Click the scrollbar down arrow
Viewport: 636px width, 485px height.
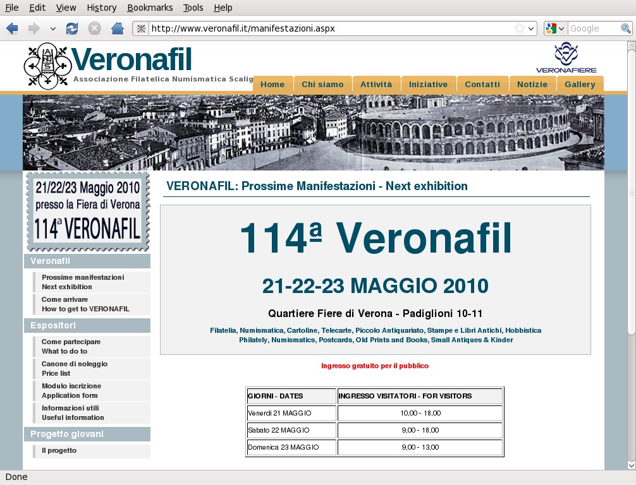click(x=631, y=465)
